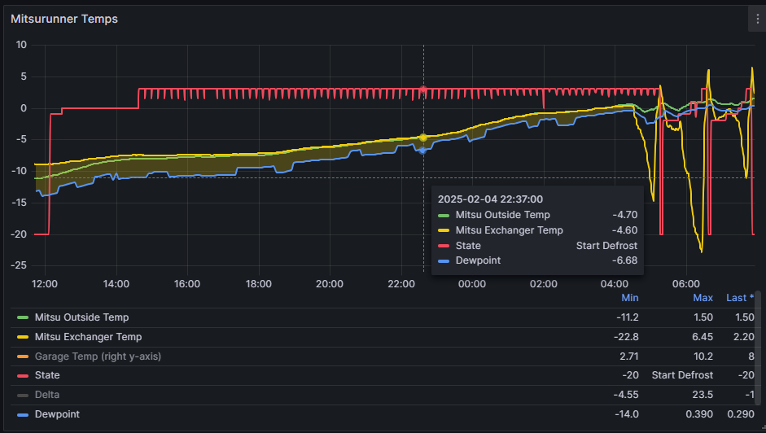This screenshot has width=766, height=433.
Task: Click the Mitsurunner Temps panel title
Action: coord(64,19)
